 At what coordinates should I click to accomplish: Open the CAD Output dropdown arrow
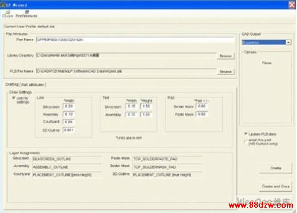pos(289,43)
